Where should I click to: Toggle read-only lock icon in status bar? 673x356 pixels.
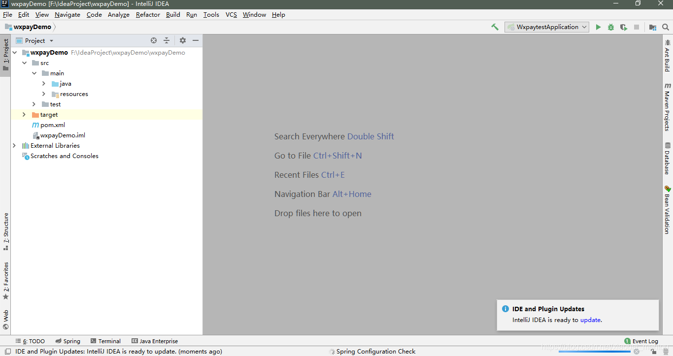click(x=652, y=351)
